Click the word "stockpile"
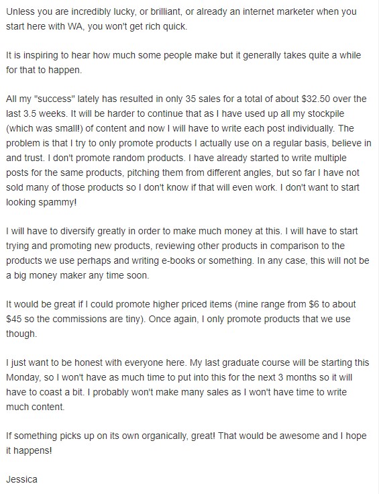 [326, 113]
